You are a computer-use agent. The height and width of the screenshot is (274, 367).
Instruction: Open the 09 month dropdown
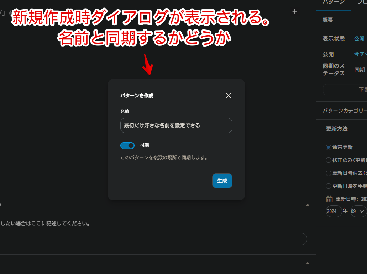(x=358, y=211)
